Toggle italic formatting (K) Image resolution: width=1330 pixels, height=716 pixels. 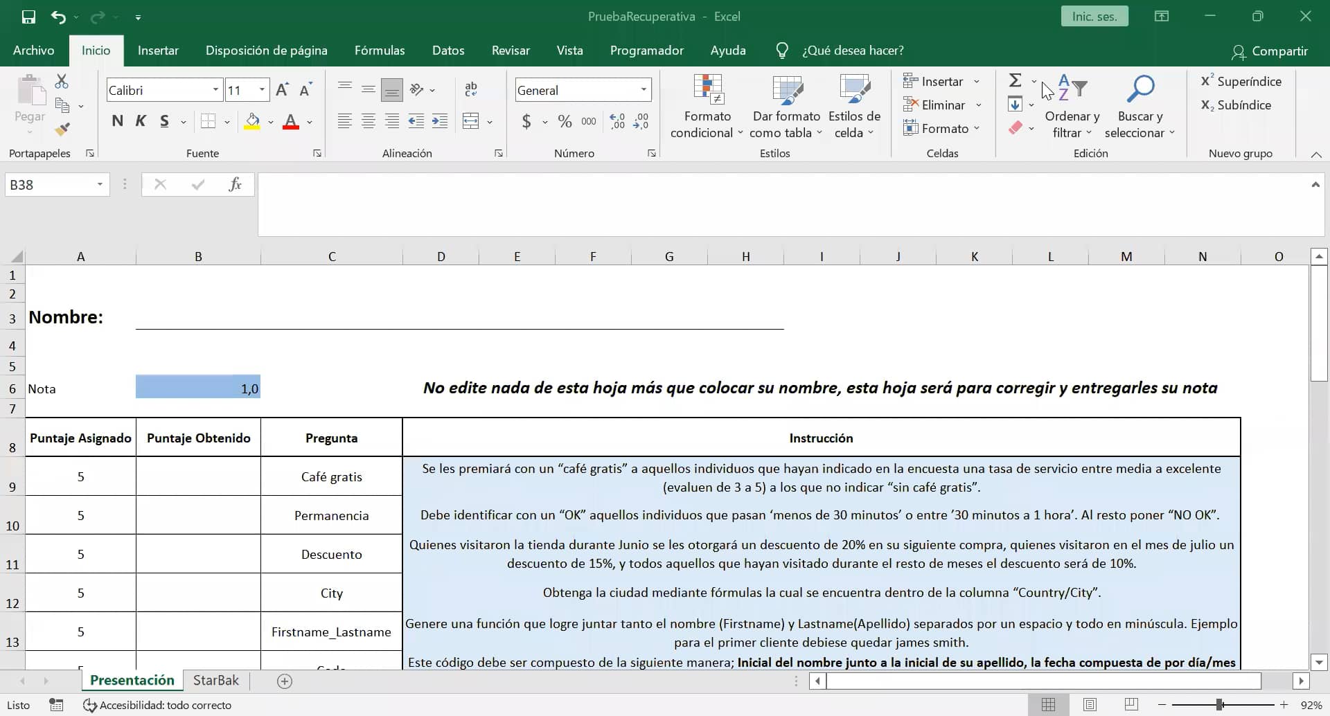pyautogui.click(x=141, y=122)
